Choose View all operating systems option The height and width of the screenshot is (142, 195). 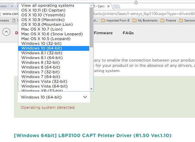(48, 5)
